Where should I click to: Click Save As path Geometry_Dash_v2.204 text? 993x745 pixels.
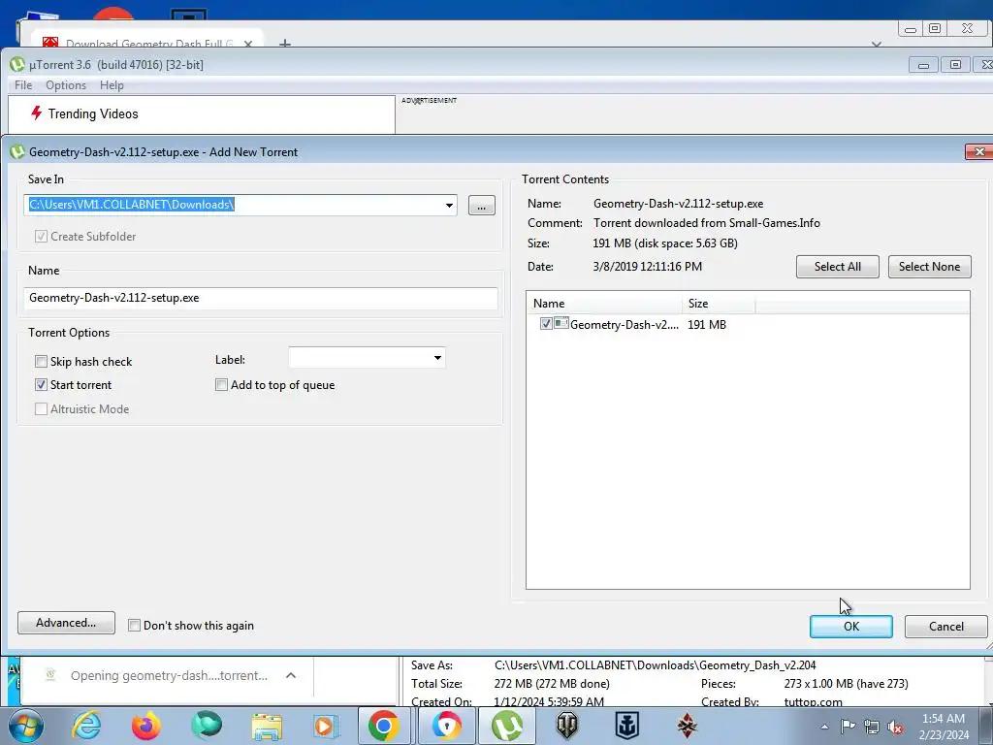(x=655, y=665)
